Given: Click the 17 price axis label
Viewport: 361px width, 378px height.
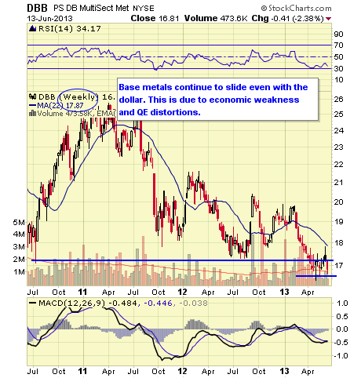Looking at the screenshot, I should 339,265.
